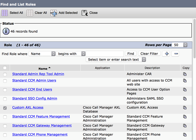Image resolution: width=196 pixels, height=140 pixels.
Task: Click 'Access to CCM User Option Pages' text
Action: (148, 91)
